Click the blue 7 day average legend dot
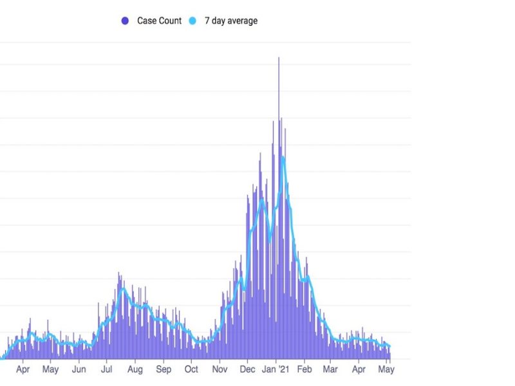515x386 pixels. pyautogui.click(x=192, y=21)
